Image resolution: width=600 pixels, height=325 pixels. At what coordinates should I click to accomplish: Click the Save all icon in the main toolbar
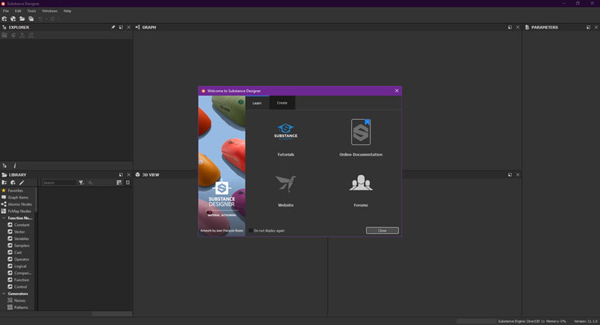(x=31, y=19)
